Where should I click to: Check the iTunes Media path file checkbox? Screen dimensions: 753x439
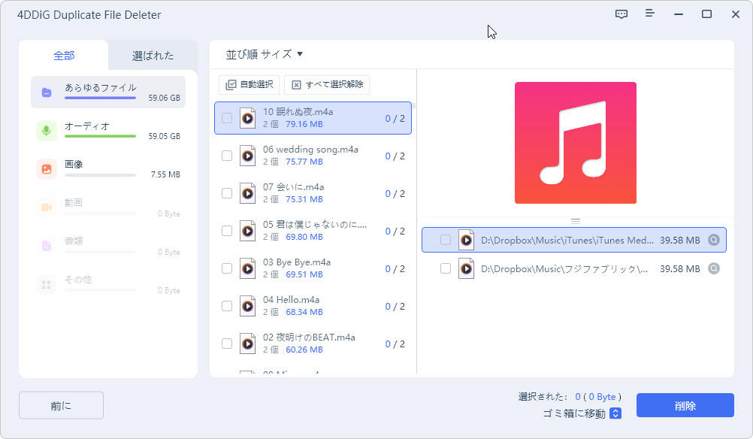(446, 240)
